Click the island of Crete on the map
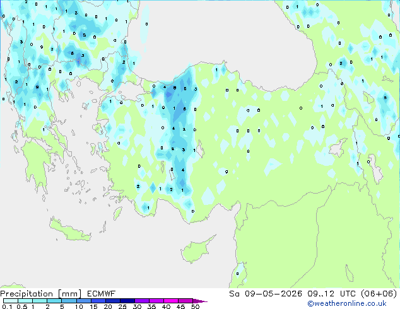The image size is (400, 309). 69,230
